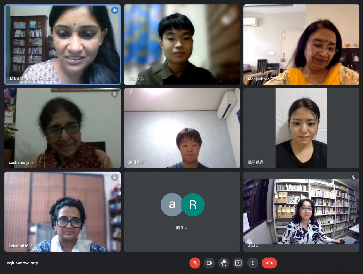The image size is (363, 274).
Task: Select the sushama jain video tile
Action: (x=63, y=128)
